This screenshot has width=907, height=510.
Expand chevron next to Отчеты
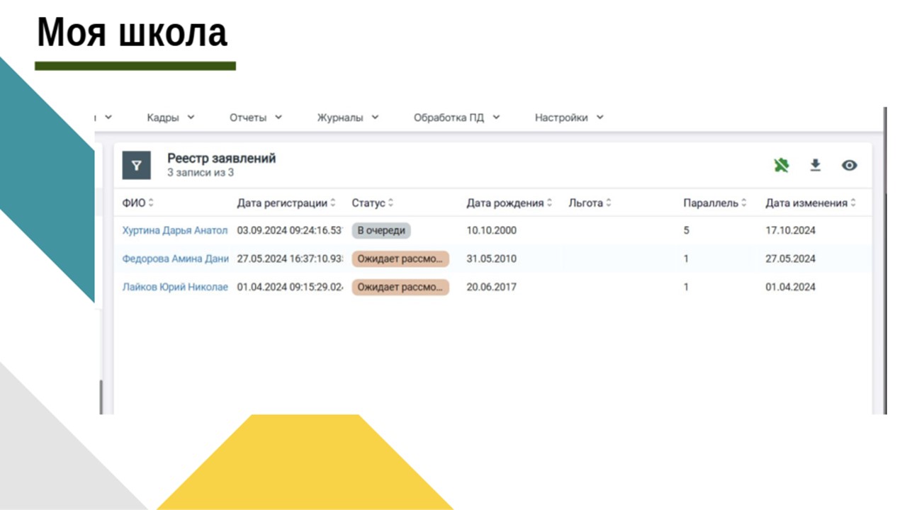click(x=278, y=118)
